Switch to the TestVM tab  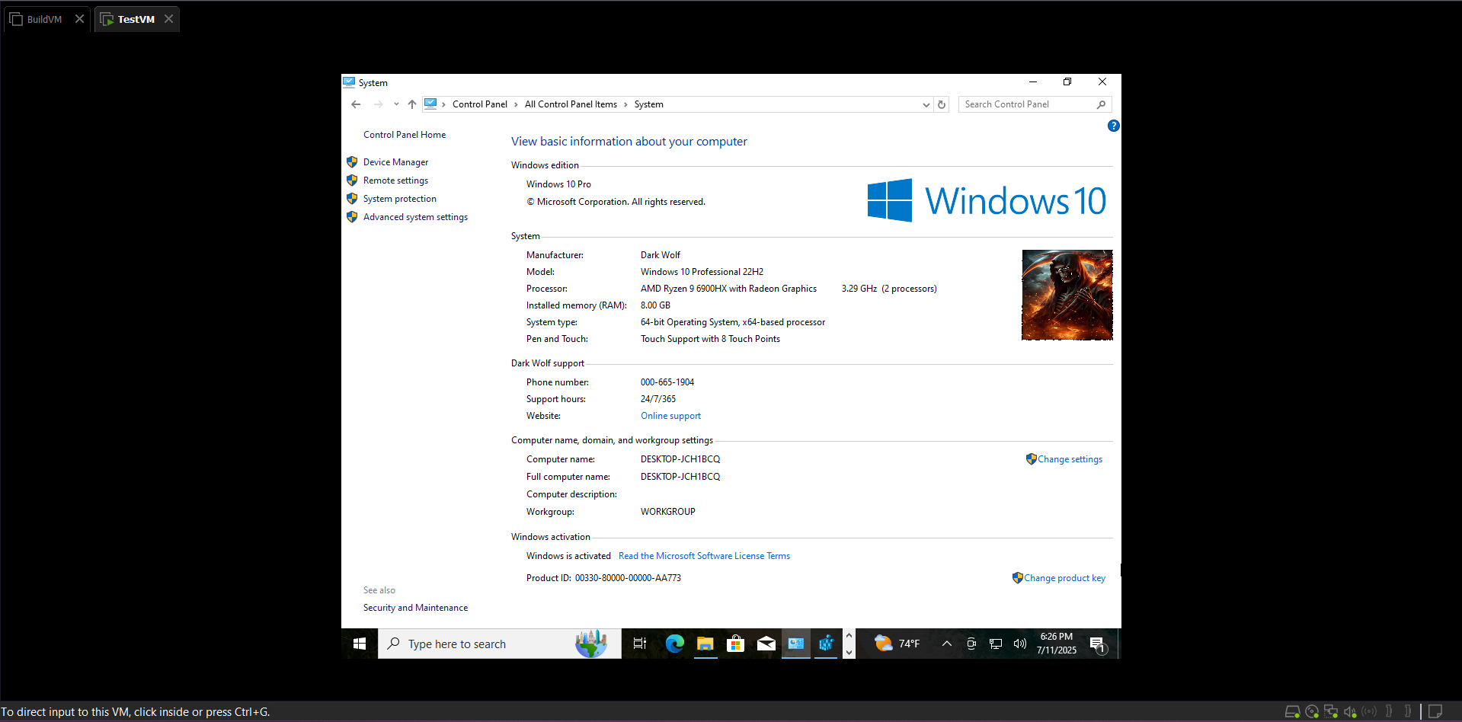[136, 19]
